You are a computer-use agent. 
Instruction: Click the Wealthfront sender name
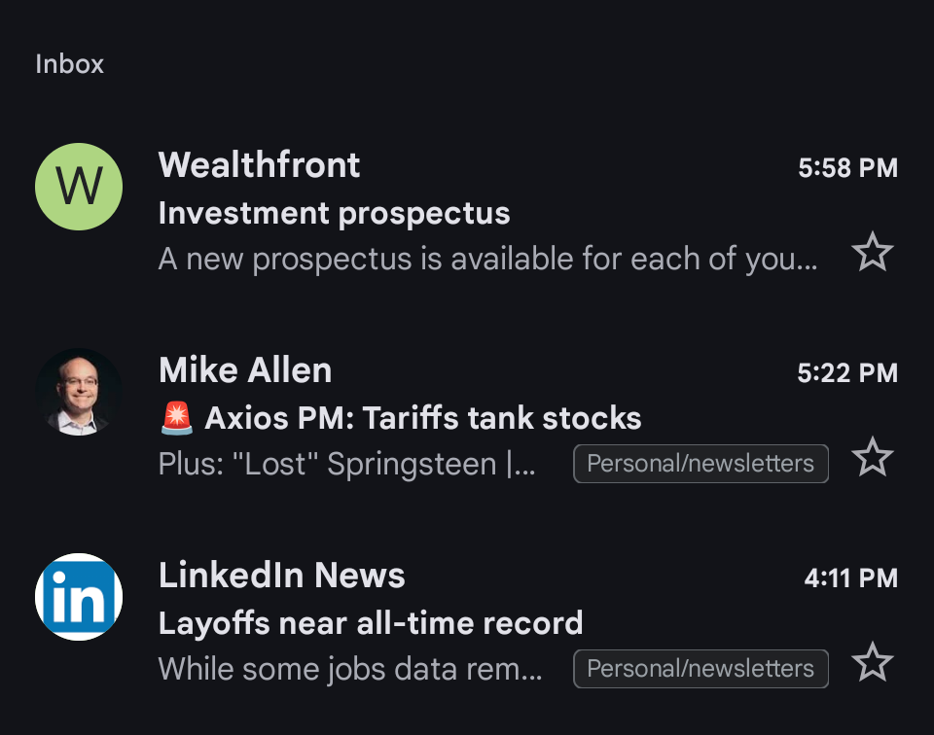click(x=259, y=165)
